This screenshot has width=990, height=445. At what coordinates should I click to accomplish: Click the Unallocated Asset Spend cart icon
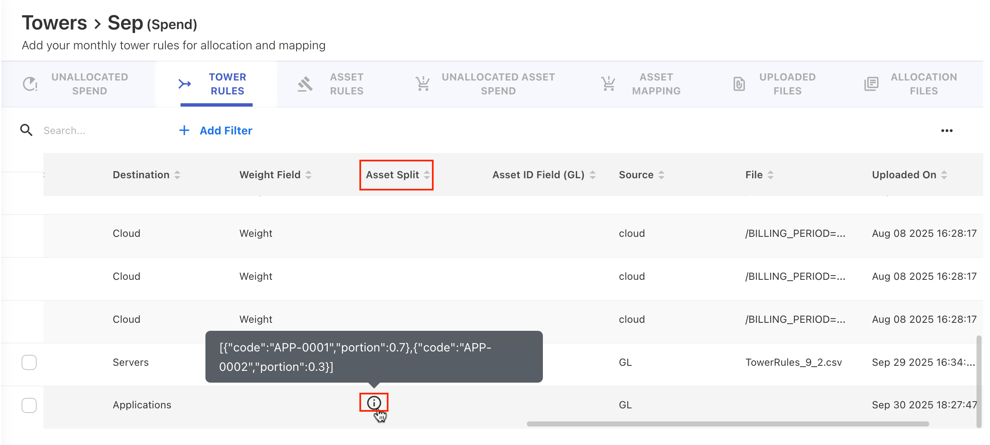423,84
